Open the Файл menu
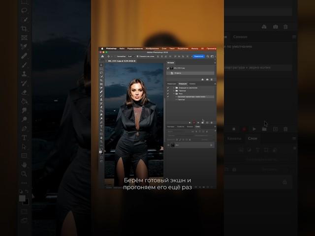Viewport: 315px width, 236px height. point(122,49)
